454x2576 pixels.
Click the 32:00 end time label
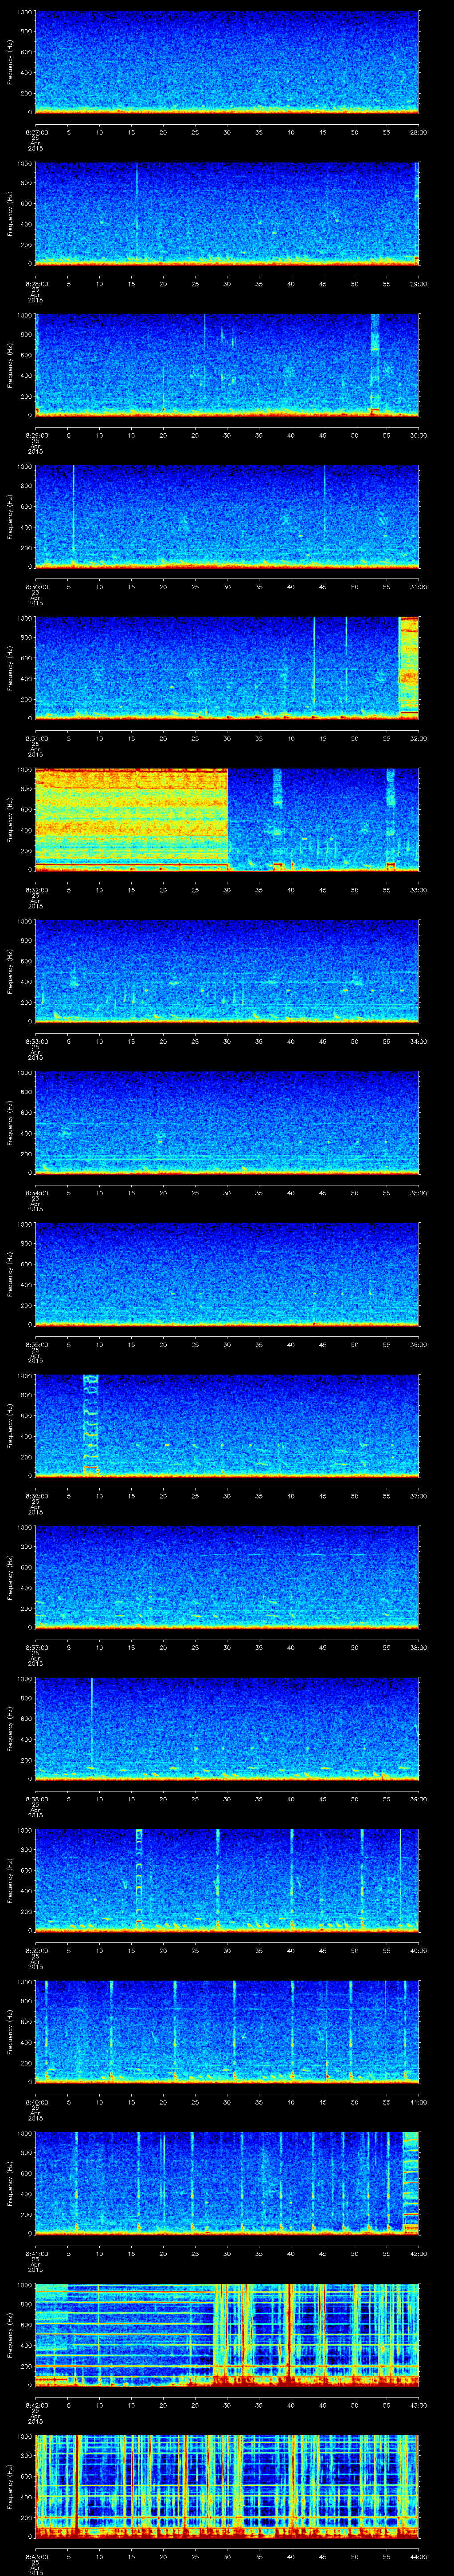coord(419,738)
